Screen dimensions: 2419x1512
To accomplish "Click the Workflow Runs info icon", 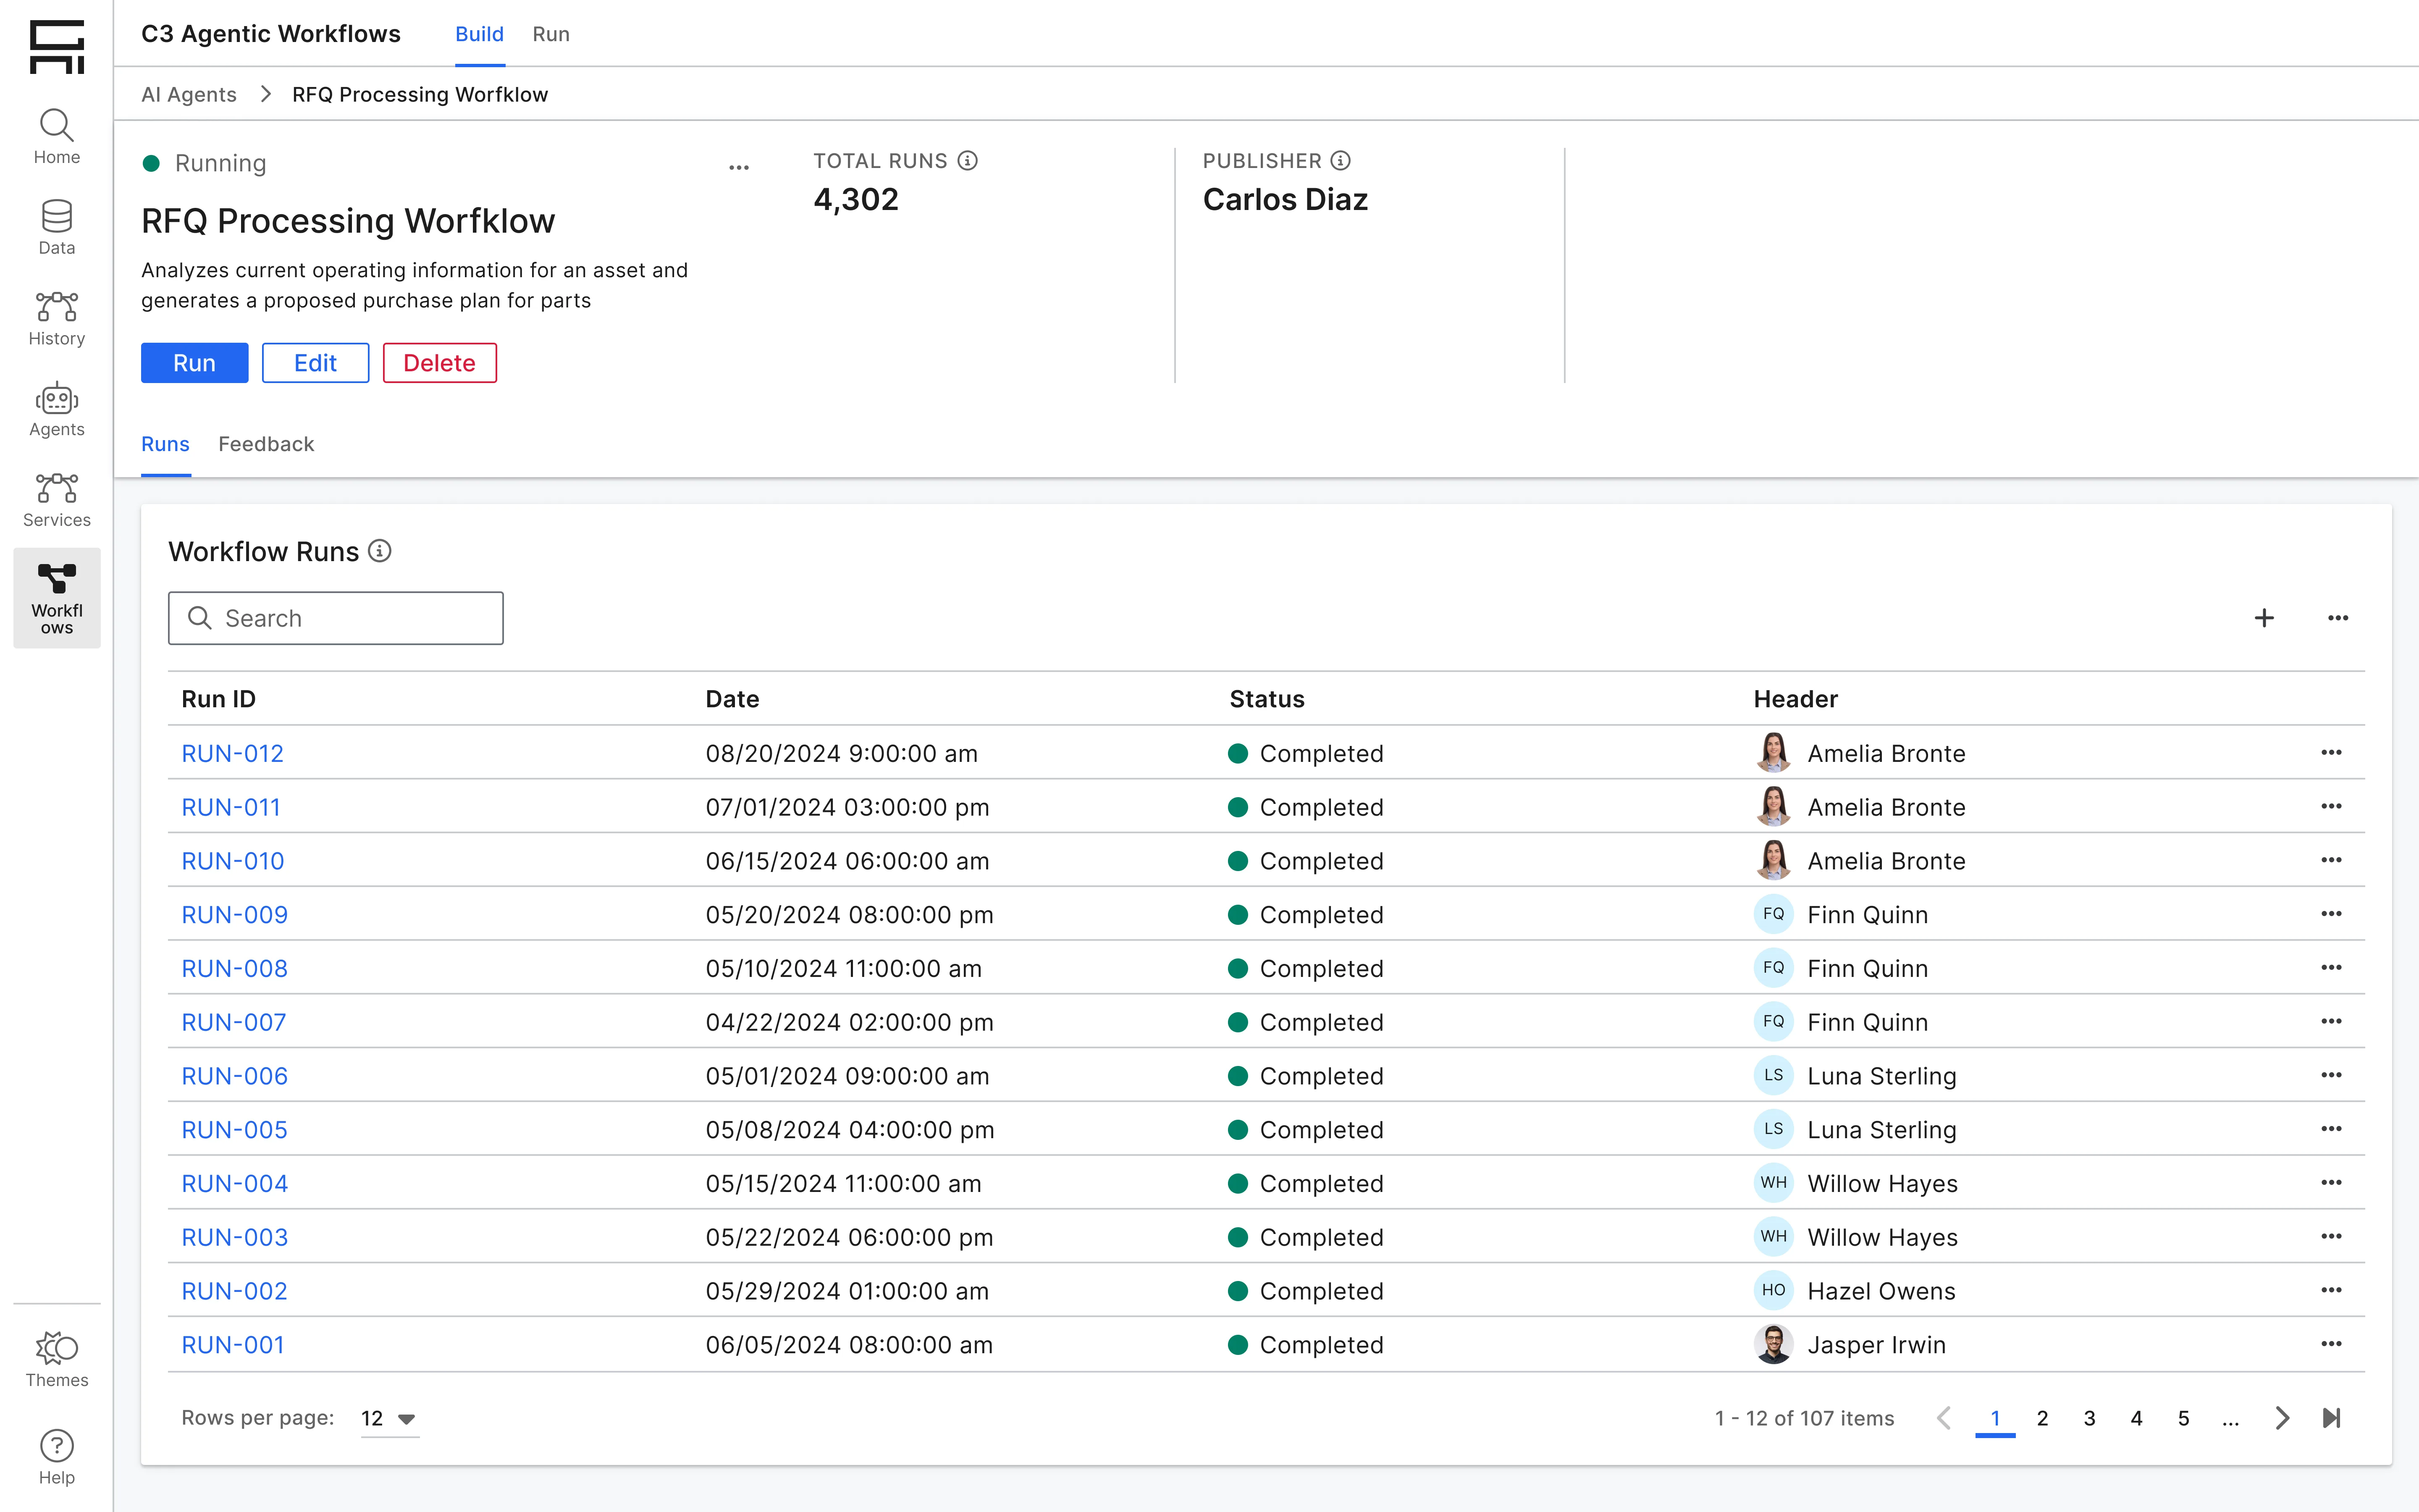I will pos(380,551).
